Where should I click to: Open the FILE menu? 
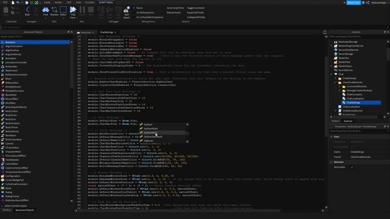point(5,2)
